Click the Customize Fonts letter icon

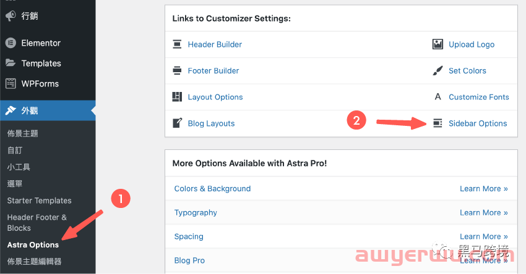coord(438,97)
